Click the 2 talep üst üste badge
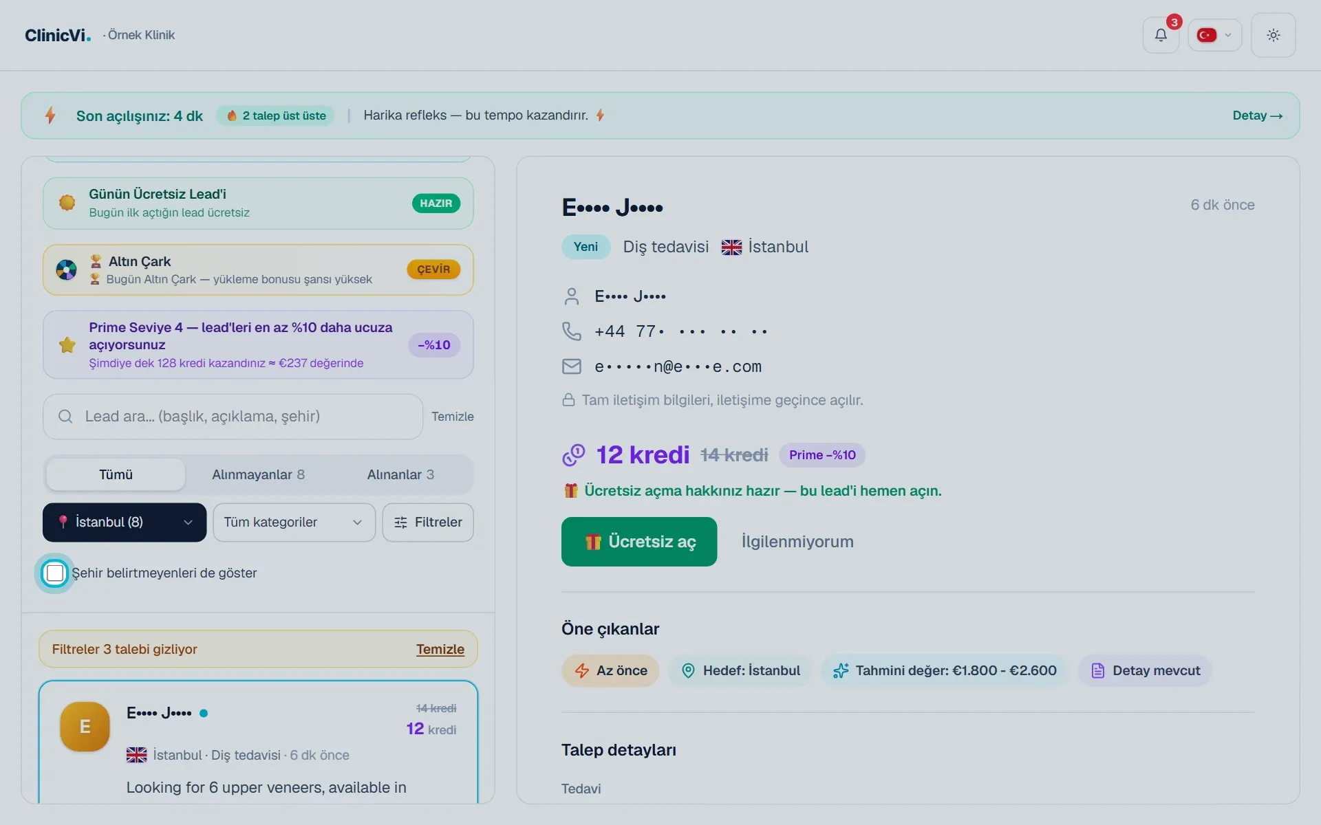1321x825 pixels. coord(276,115)
